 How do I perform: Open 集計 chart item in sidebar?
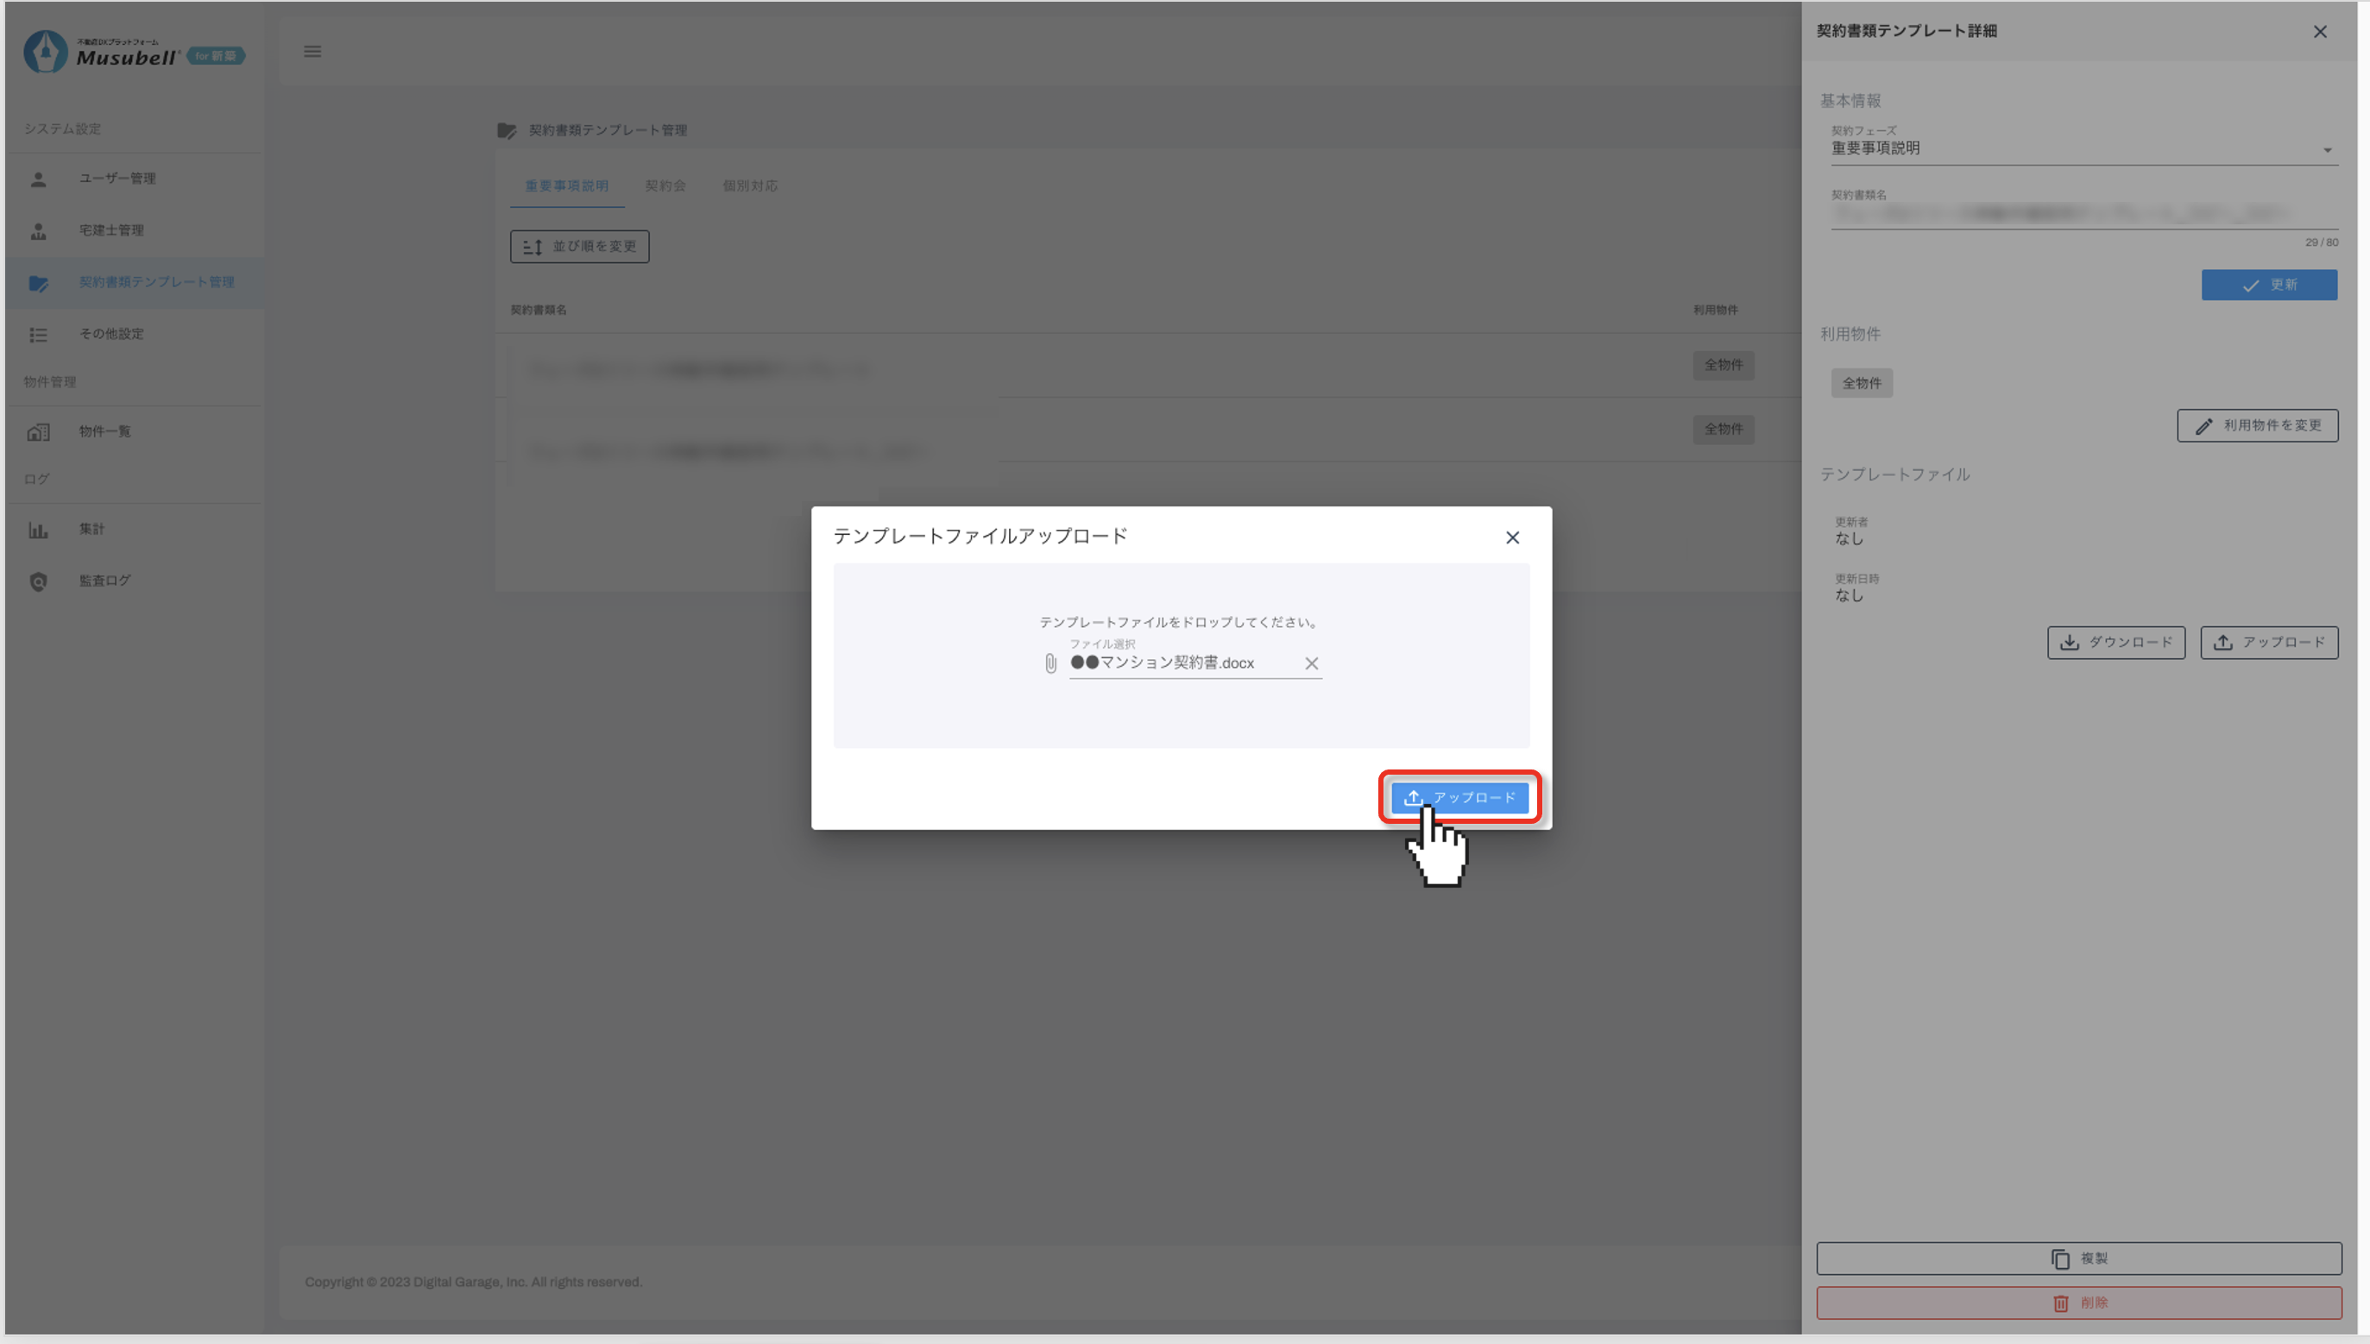(x=91, y=530)
